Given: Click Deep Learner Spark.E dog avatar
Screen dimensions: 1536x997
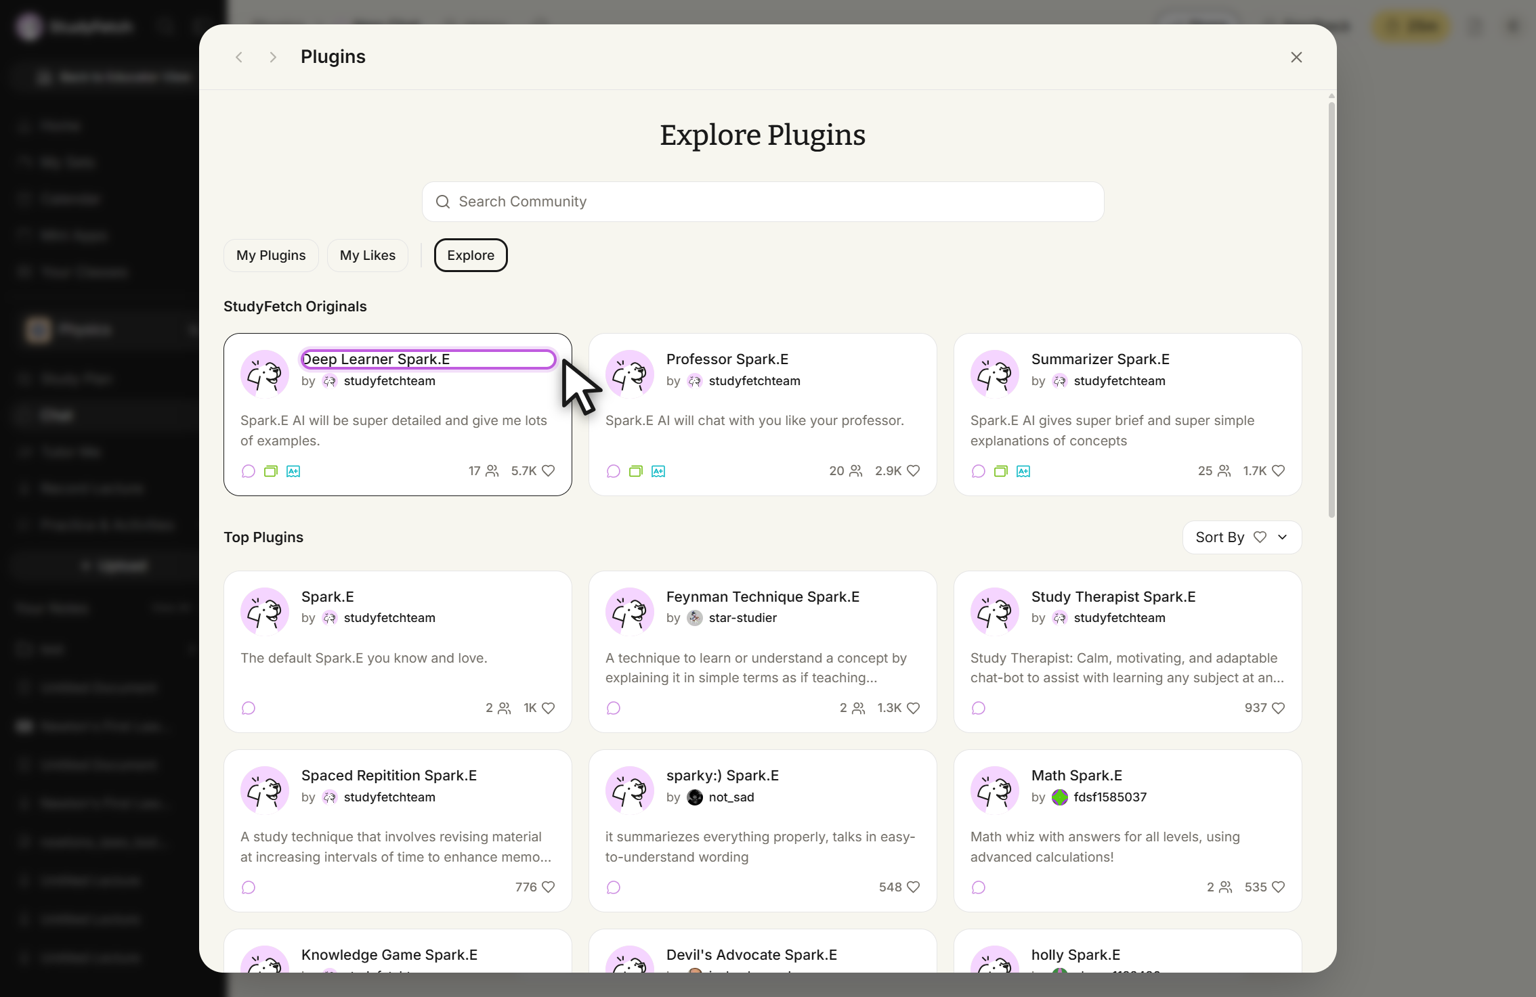Looking at the screenshot, I should 265,374.
